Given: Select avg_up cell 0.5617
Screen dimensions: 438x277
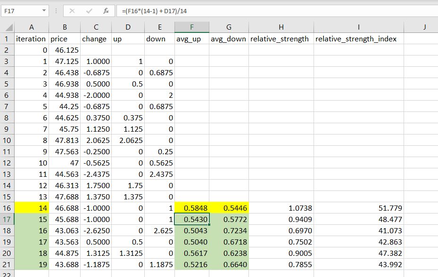Looking at the screenshot, I should [x=191, y=253].
